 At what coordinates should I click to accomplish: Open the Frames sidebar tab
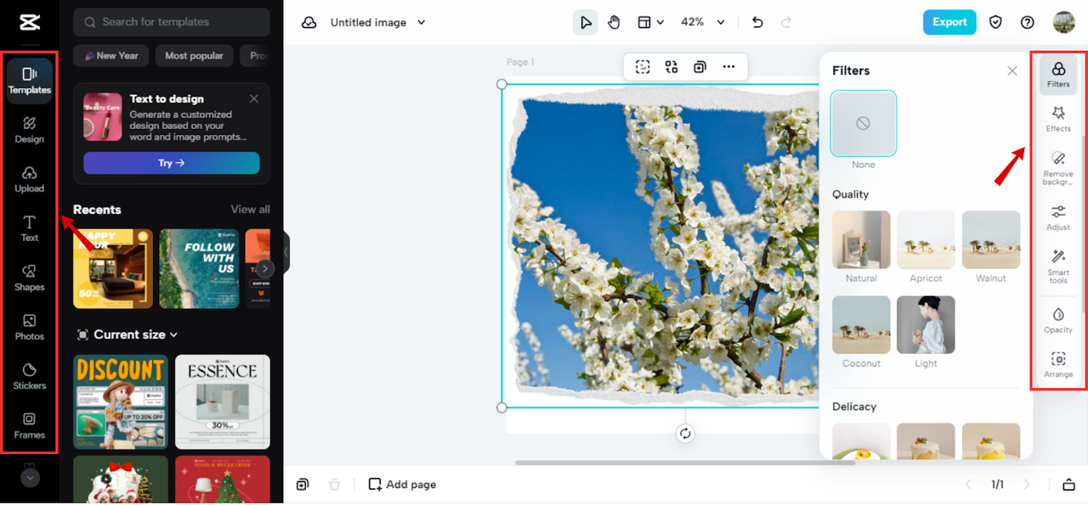[29, 425]
